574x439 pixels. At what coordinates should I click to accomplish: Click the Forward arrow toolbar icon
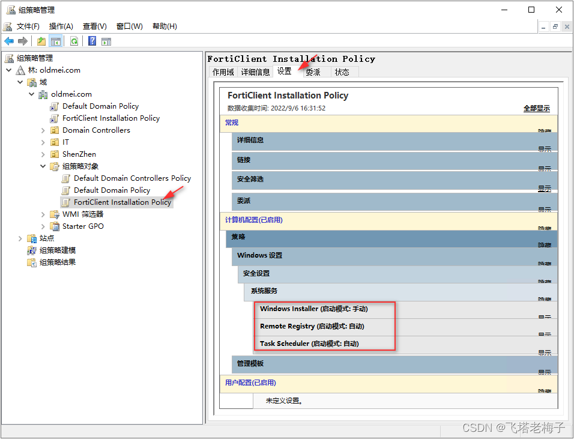coord(23,41)
